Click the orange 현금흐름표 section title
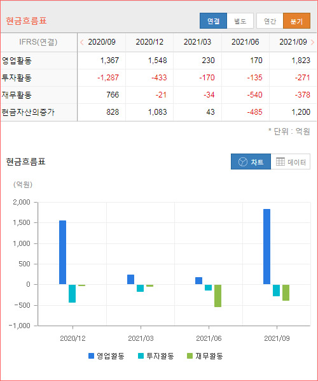The image size is (318, 381). click(26, 21)
